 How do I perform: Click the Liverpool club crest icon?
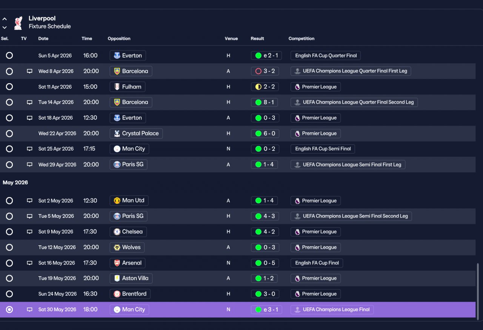18,23
